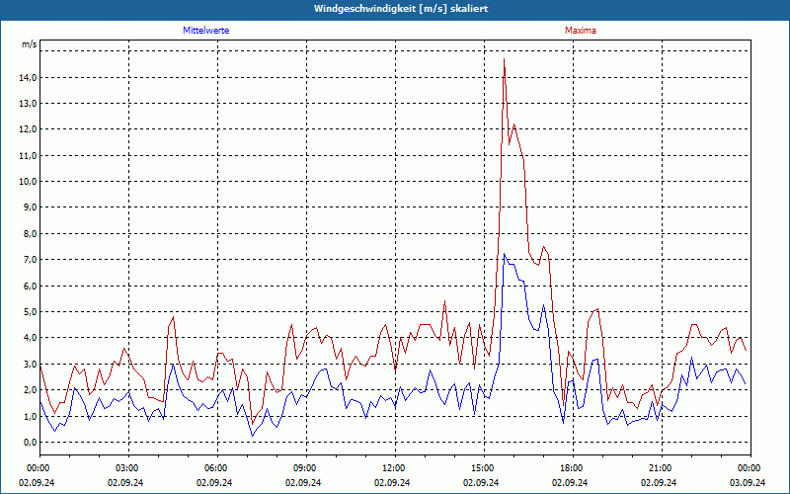Click the 10,0 y-axis label
The width and height of the screenshot is (790, 494).
pyautogui.click(x=28, y=182)
